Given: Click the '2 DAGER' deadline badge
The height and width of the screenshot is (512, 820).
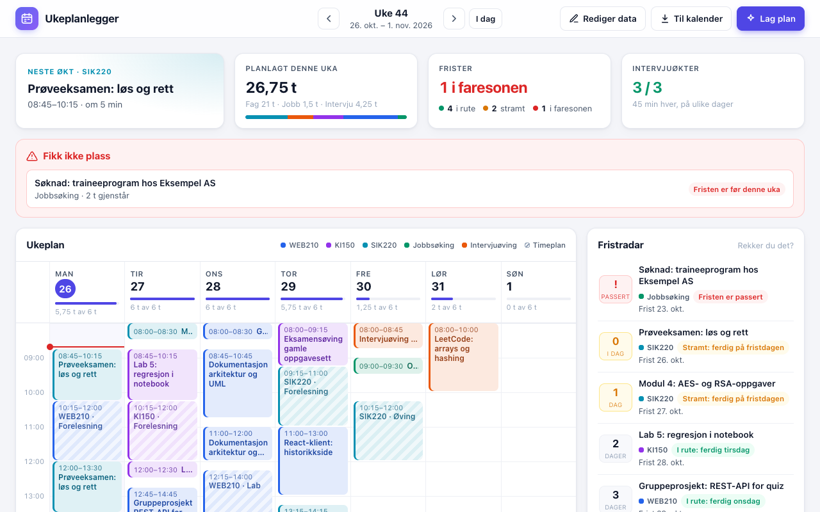Looking at the screenshot, I should click(x=616, y=448).
